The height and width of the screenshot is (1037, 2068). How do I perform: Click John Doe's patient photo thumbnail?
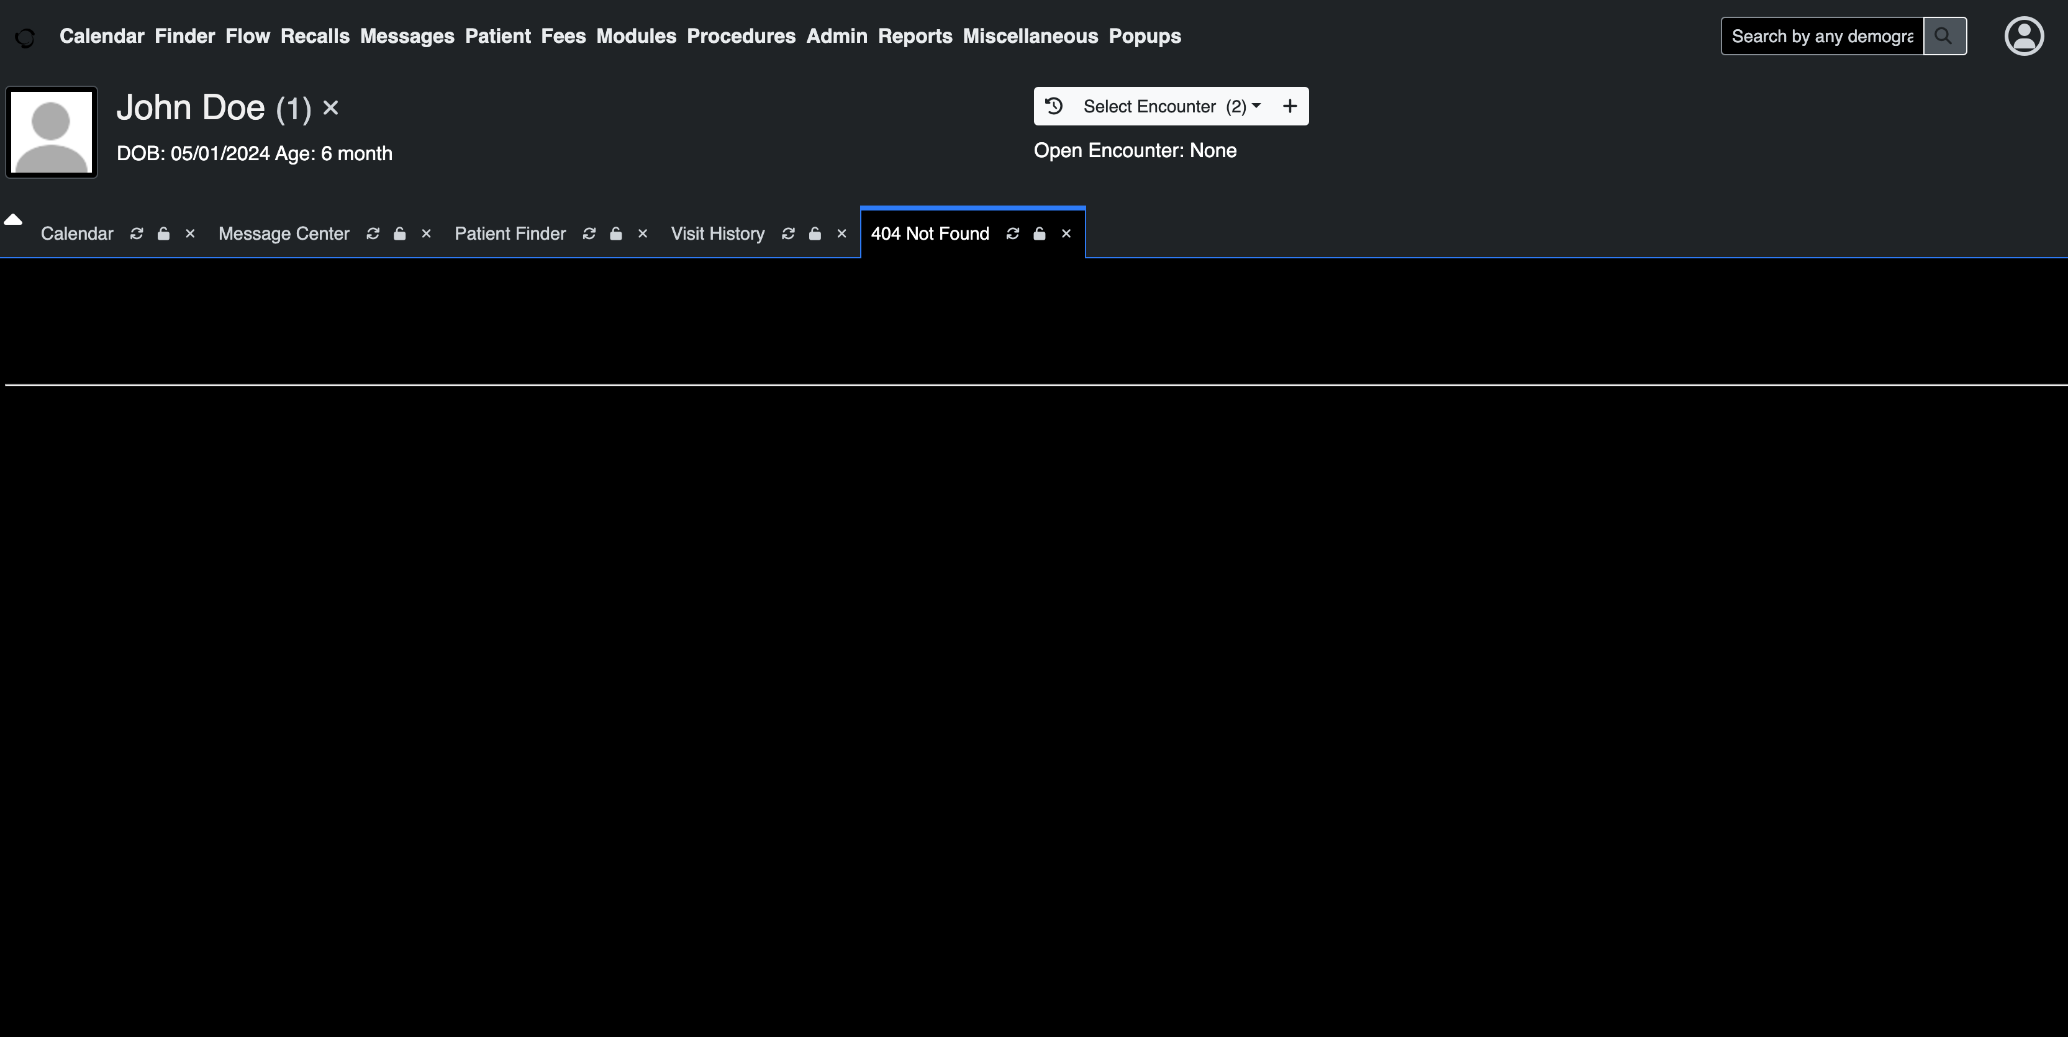pos(52,132)
